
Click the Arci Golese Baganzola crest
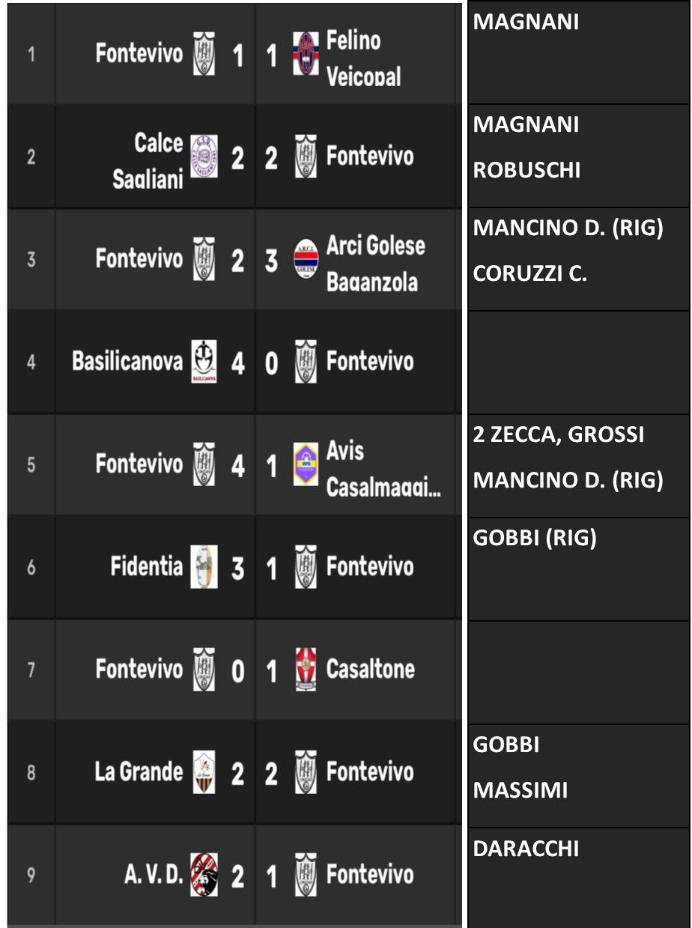(306, 260)
